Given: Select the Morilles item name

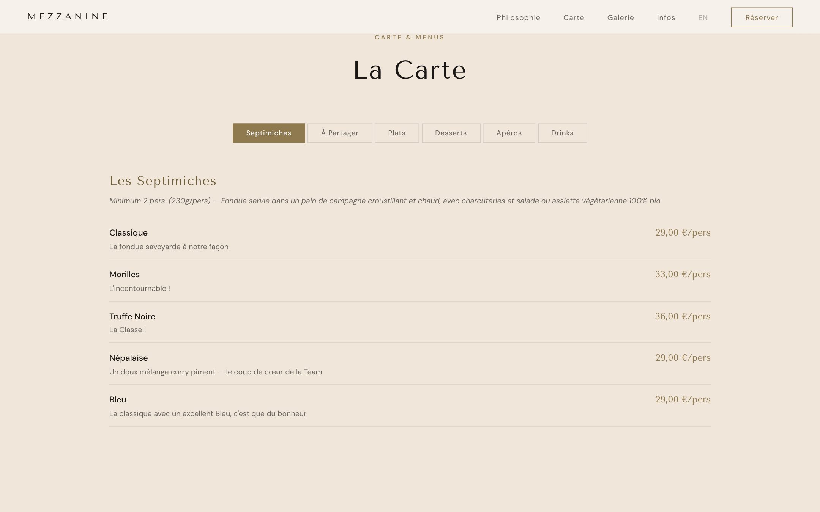Looking at the screenshot, I should pyautogui.click(x=125, y=275).
